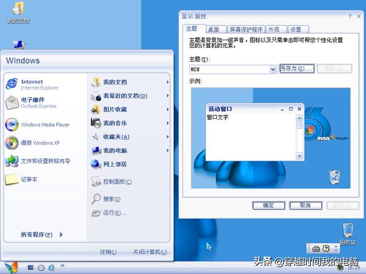
Task: Select the 回收站 recycle bin desktop icon
Action: coord(348,233)
